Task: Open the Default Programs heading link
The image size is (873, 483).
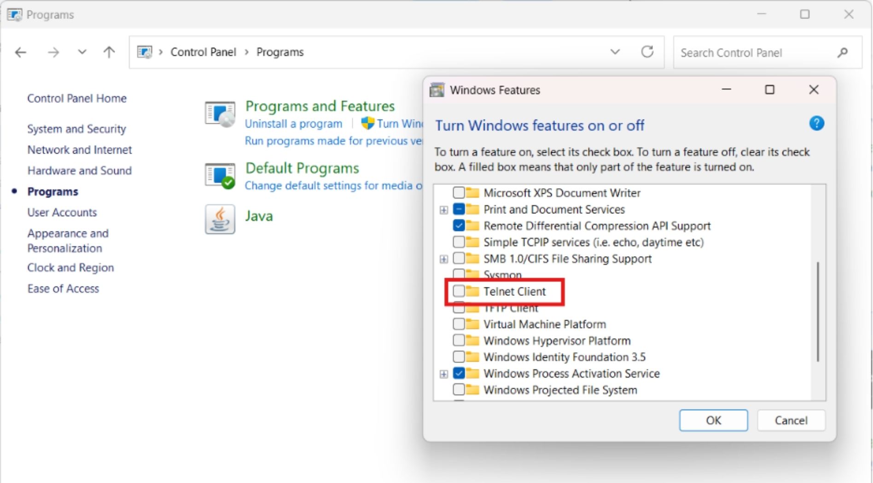Action: click(x=302, y=168)
